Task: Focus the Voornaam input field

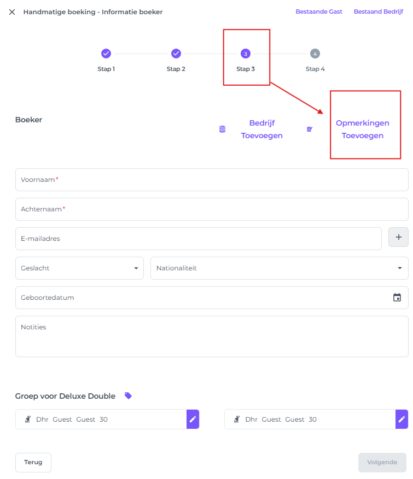Action: click(x=212, y=180)
